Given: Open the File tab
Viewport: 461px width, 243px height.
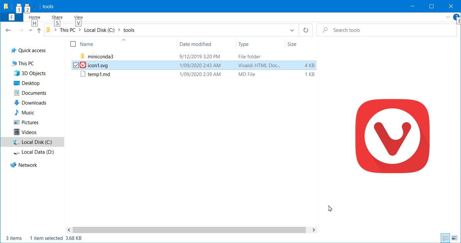Looking at the screenshot, I should point(12,17).
